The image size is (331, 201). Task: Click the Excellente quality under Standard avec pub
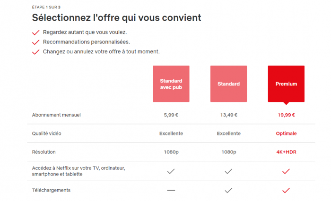tap(171, 134)
